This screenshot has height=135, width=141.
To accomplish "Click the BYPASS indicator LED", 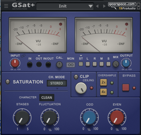I will 134,88.
